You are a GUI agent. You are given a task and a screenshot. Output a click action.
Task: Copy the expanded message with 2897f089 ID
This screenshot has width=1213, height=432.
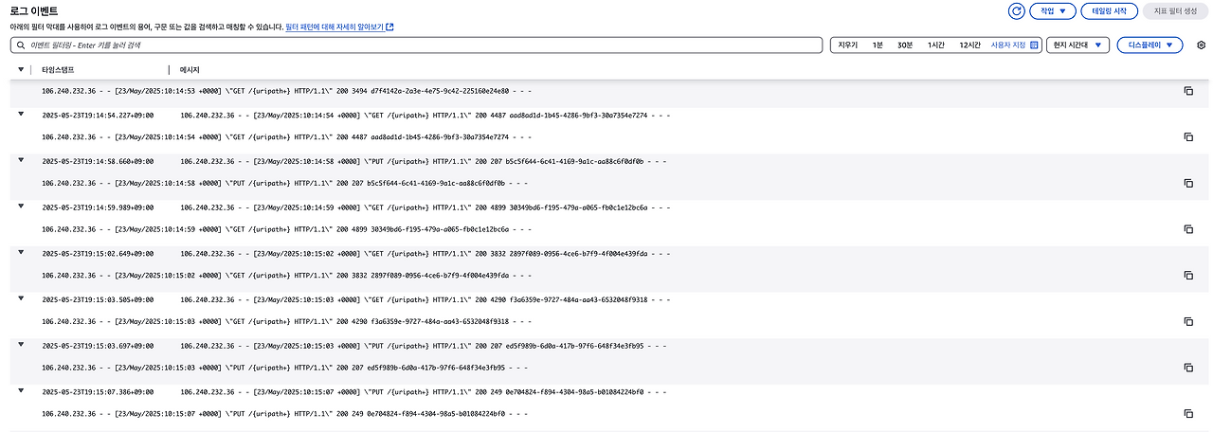tap(1187, 276)
